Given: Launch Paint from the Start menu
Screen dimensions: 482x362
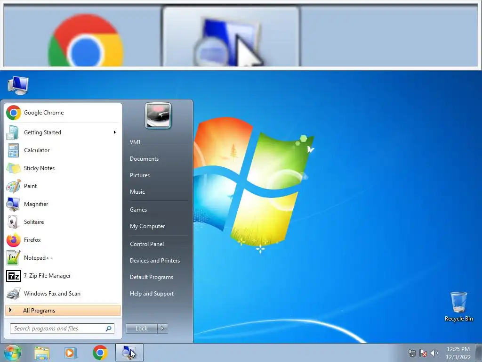Looking at the screenshot, I should (63, 186).
